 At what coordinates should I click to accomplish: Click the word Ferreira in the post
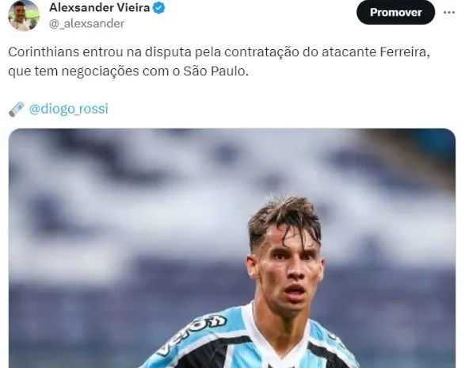point(405,52)
